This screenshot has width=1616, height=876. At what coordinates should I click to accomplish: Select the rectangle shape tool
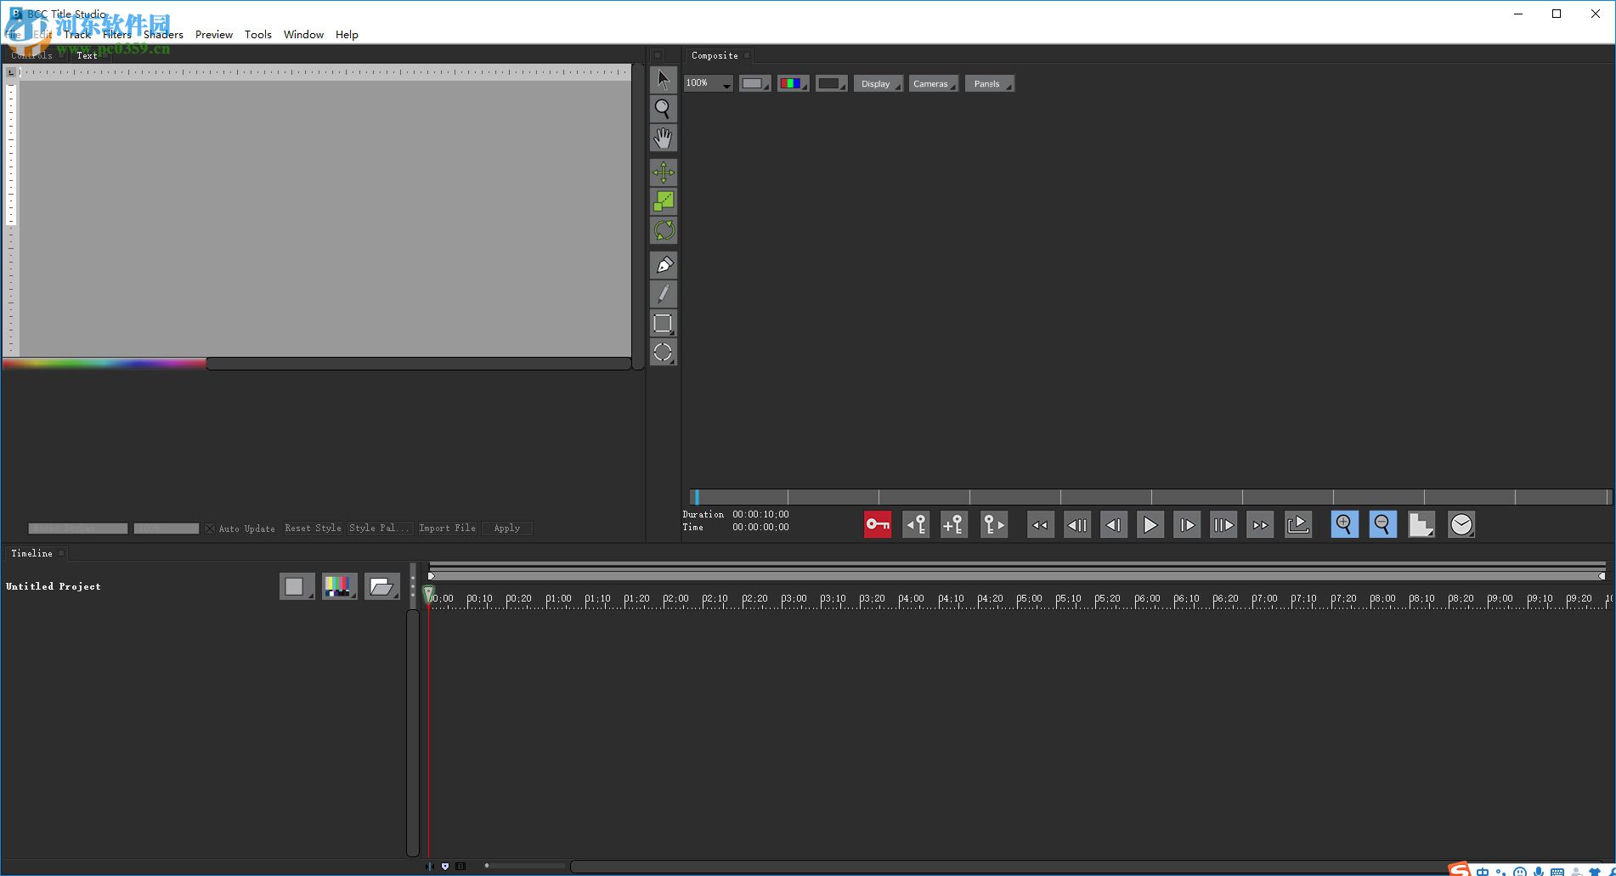664,323
